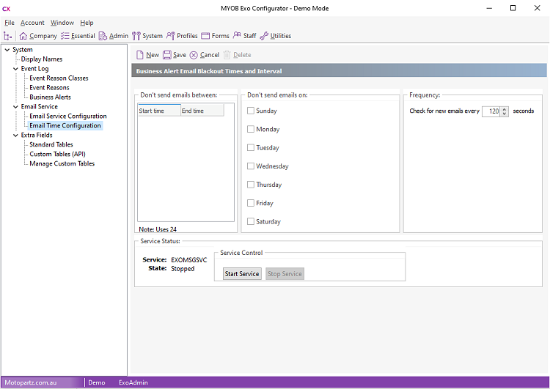Check the Friday checkbox
Viewport: 550px width, 389px height.
pyautogui.click(x=251, y=203)
